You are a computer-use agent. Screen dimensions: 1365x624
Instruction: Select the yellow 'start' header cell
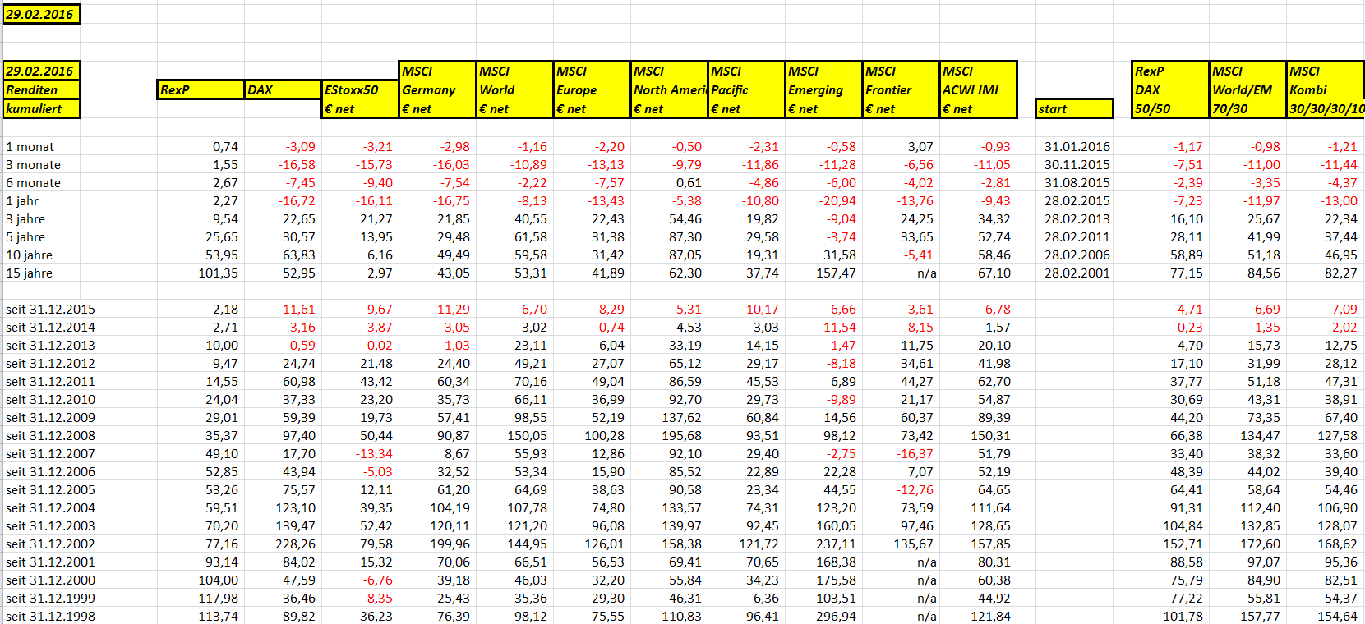coord(1074,108)
